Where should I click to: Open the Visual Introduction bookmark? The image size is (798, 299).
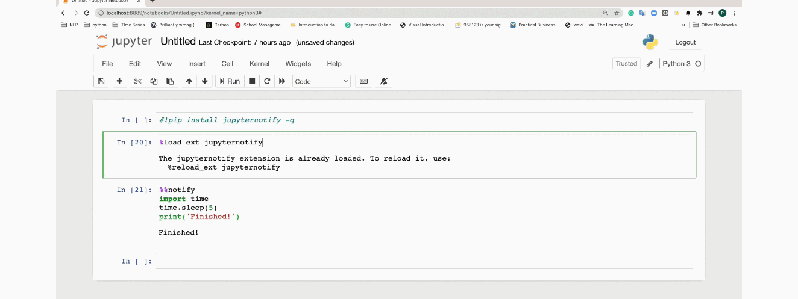tap(424, 25)
